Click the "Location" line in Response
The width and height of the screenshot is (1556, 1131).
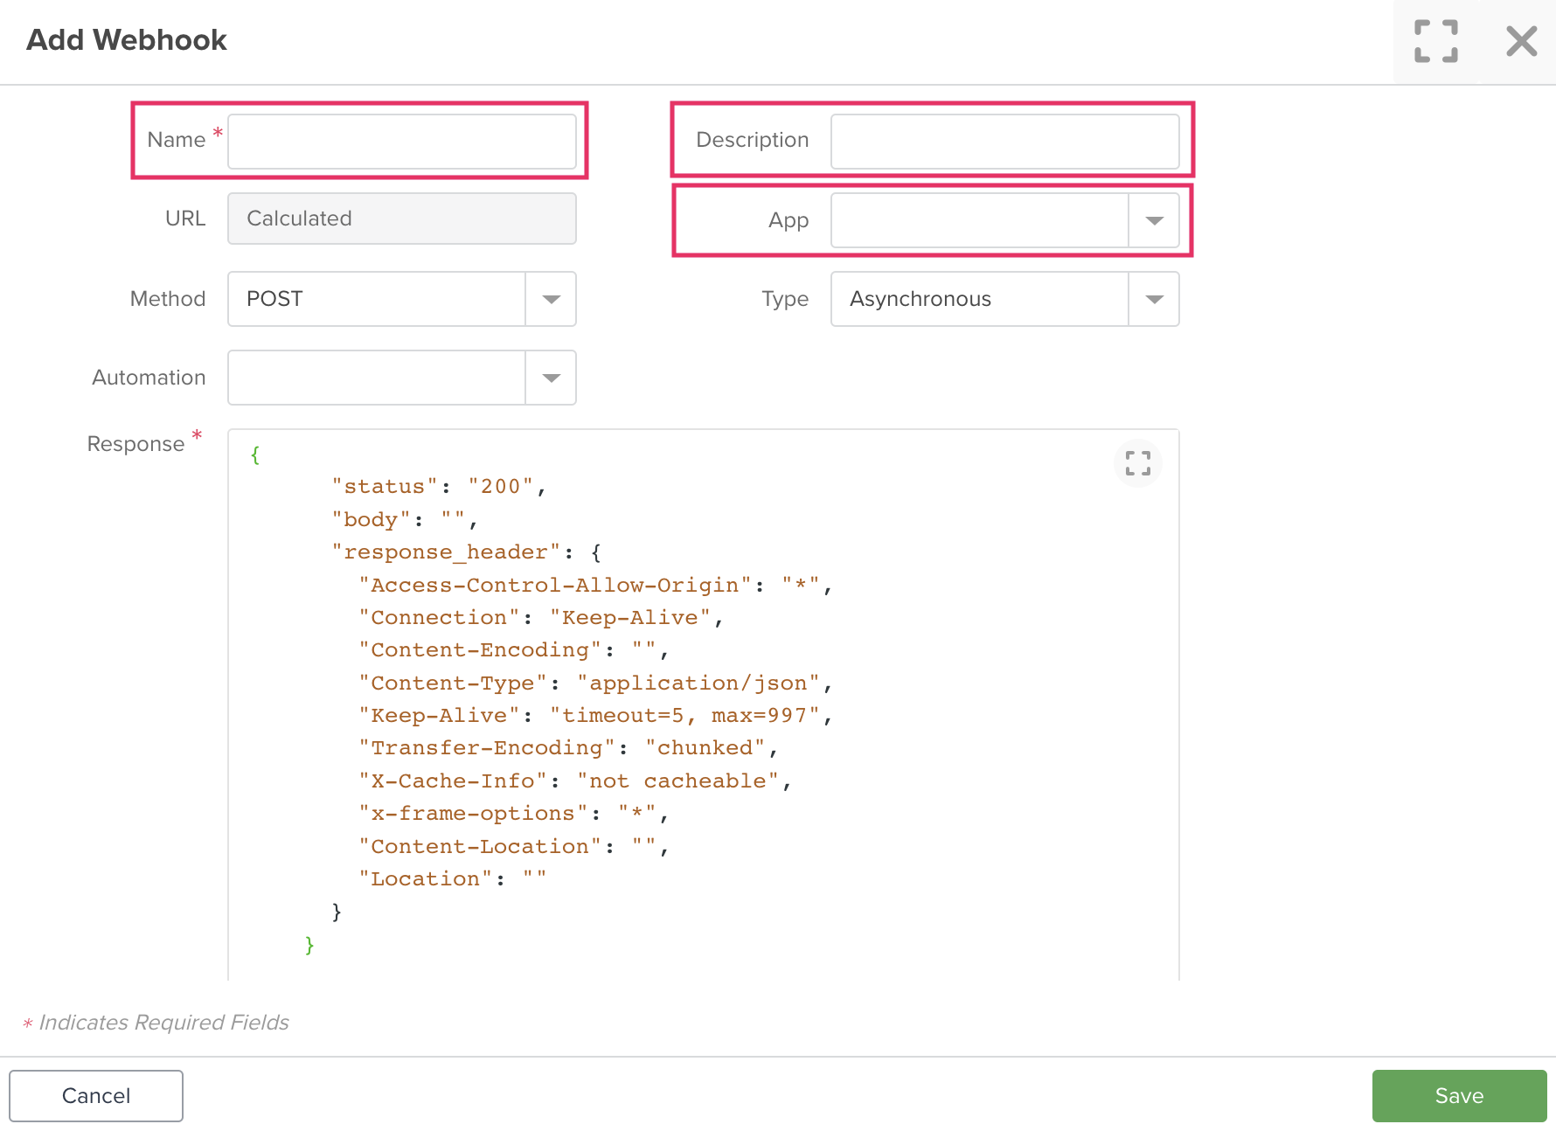point(453,879)
